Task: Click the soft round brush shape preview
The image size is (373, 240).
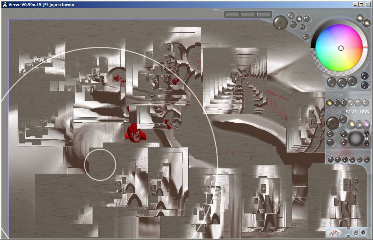Action: [356, 138]
